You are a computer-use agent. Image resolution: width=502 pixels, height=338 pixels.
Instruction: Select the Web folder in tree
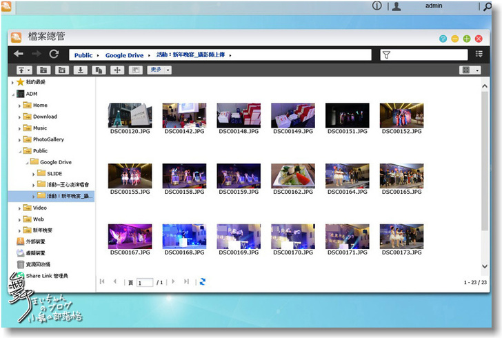38,219
